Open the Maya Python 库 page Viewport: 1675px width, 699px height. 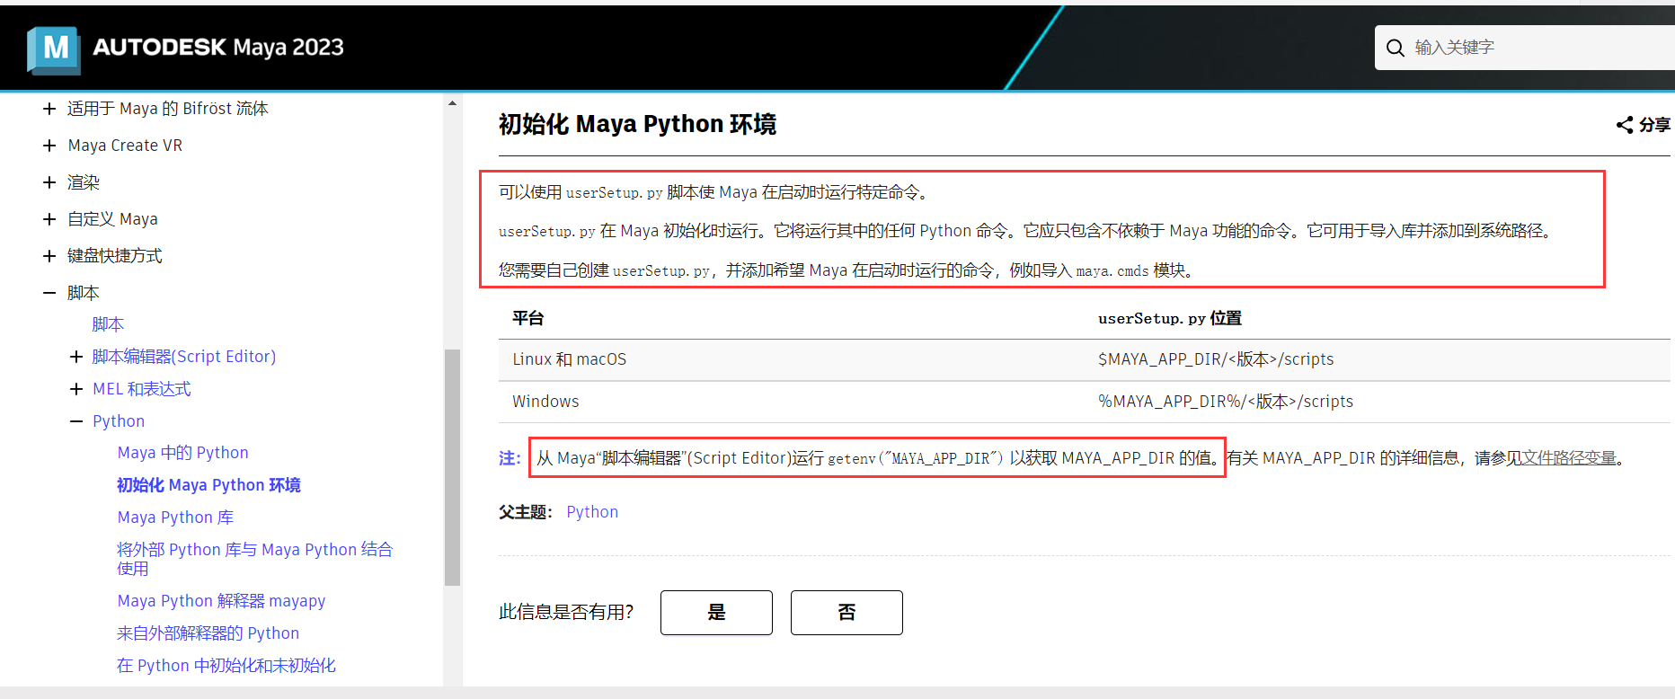tap(175, 518)
